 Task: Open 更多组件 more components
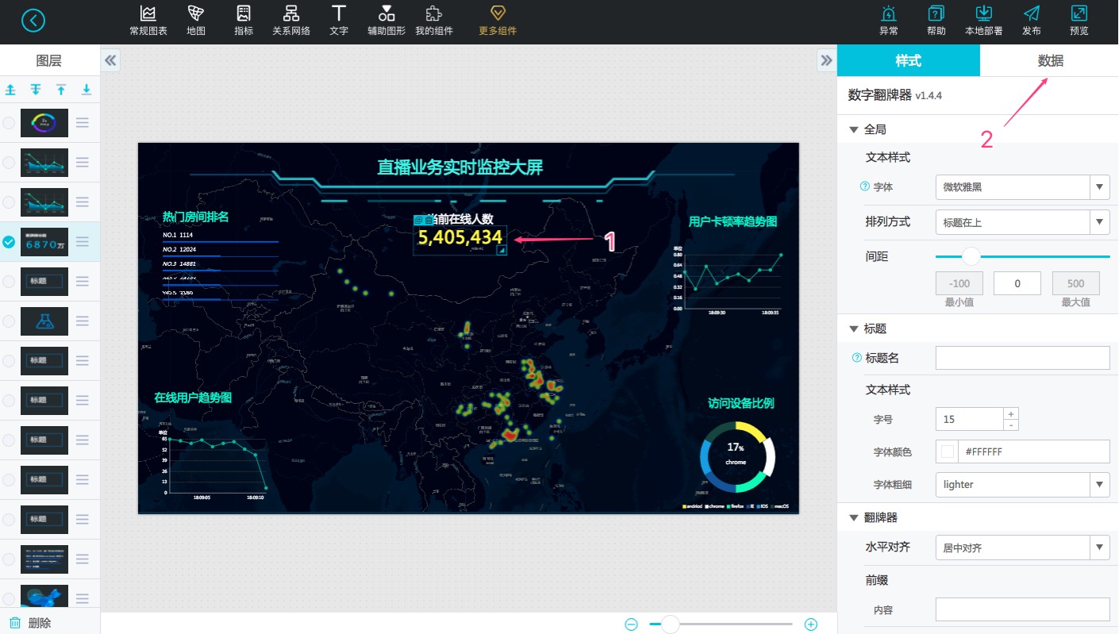pos(498,21)
